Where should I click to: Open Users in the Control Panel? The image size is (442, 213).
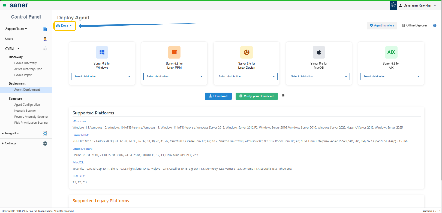click(9, 39)
